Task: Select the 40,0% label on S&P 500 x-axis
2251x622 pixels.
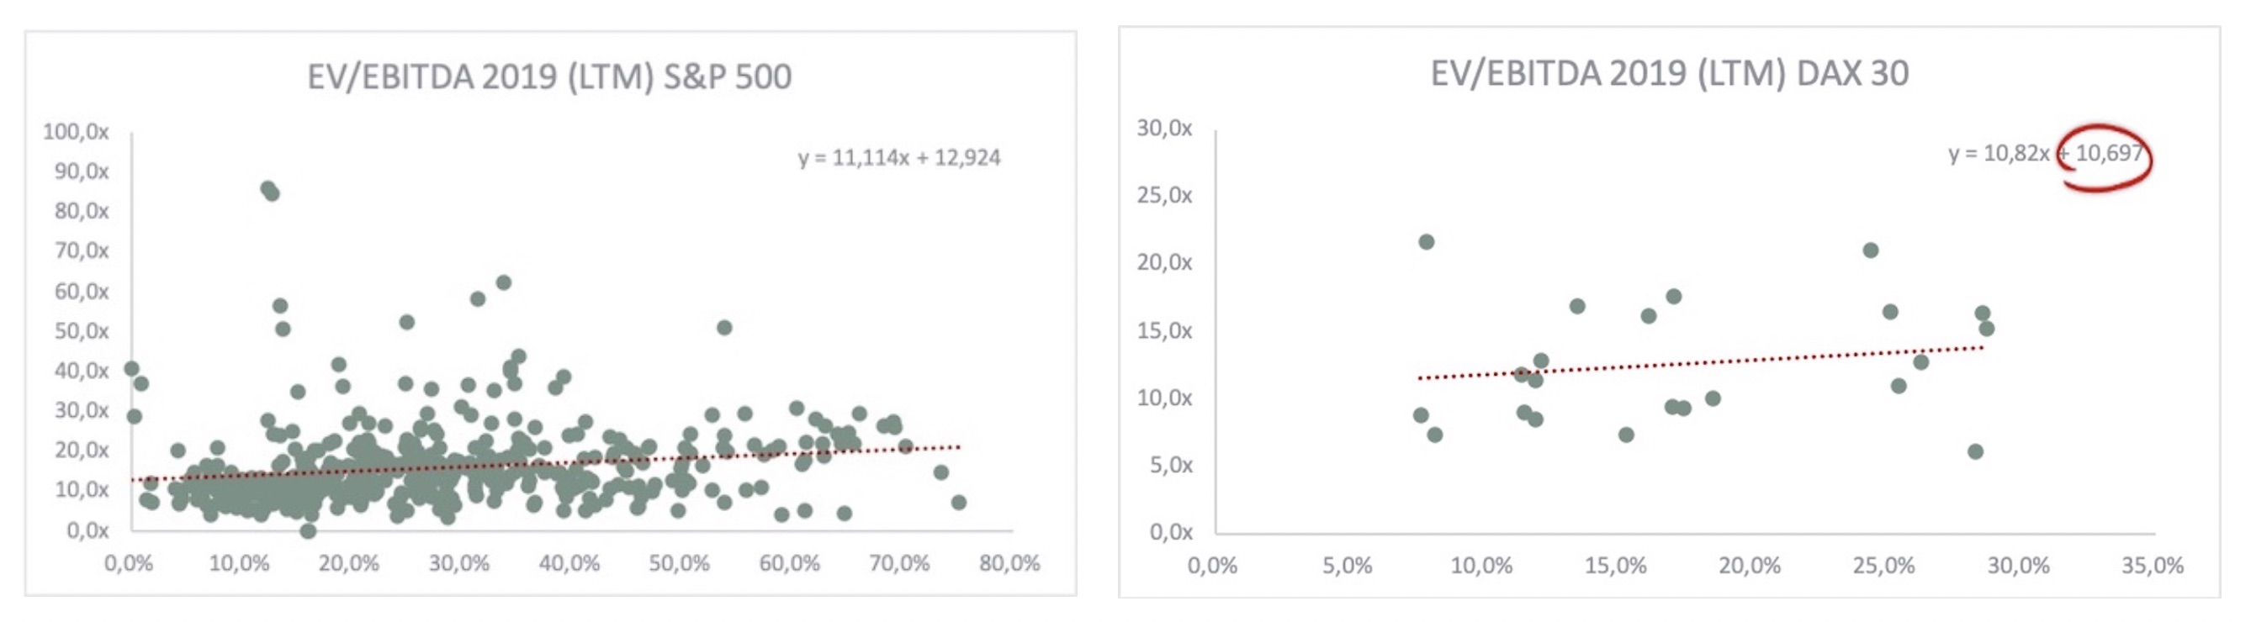Action: coord(569,563)
